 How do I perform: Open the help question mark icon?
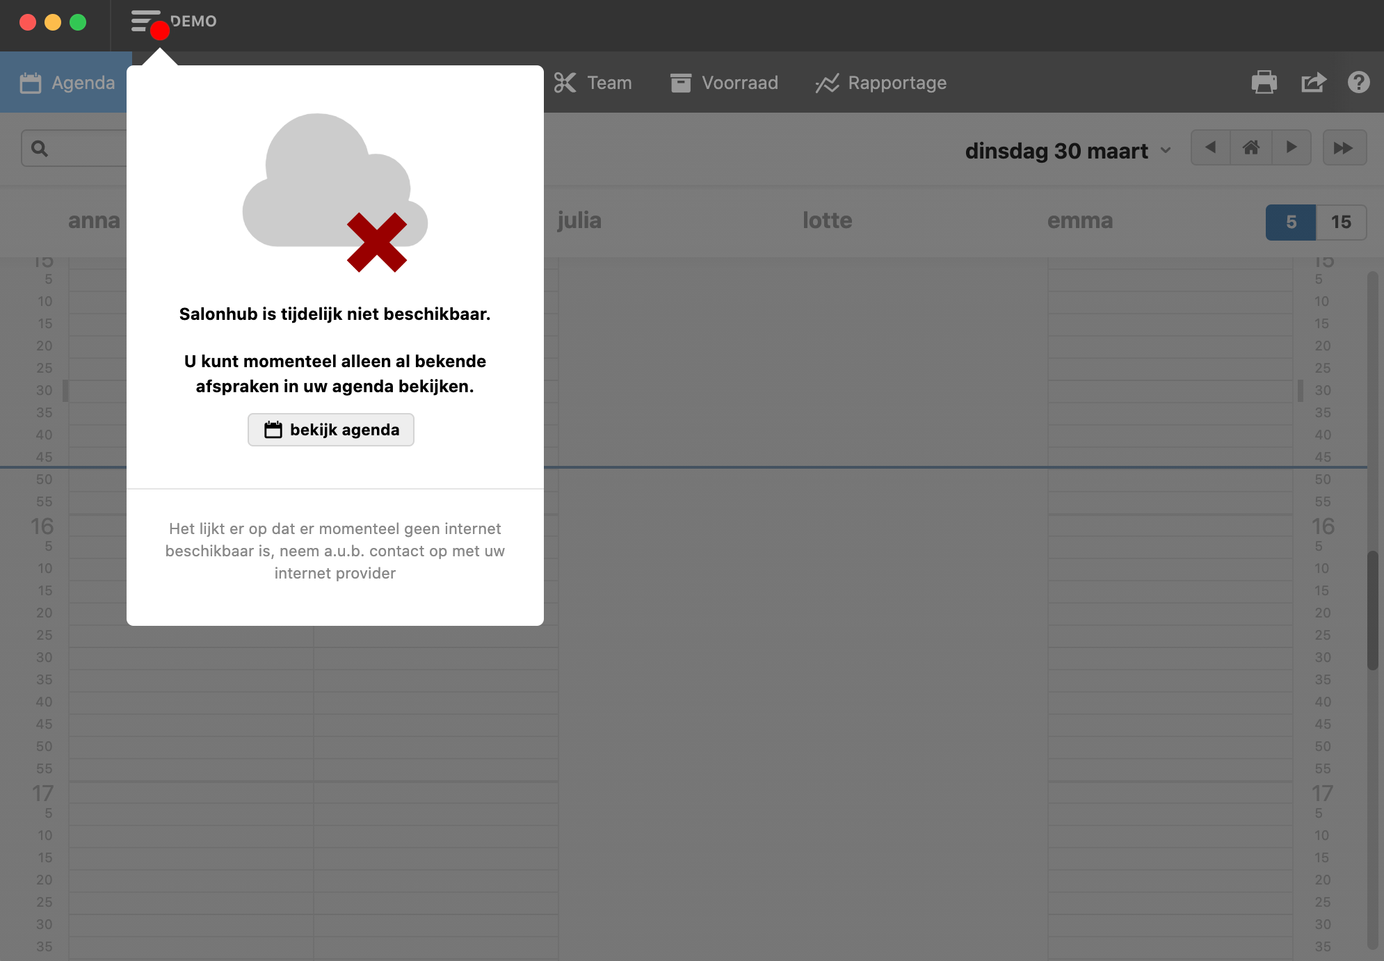point(1358,83)
